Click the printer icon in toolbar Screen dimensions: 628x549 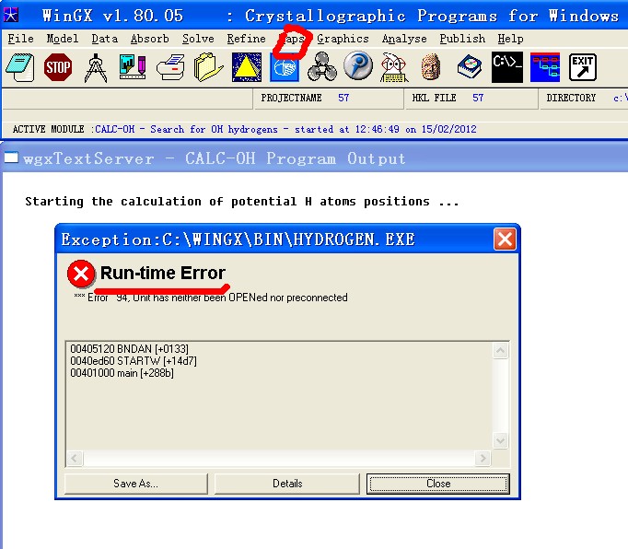[x=170, y=68]
